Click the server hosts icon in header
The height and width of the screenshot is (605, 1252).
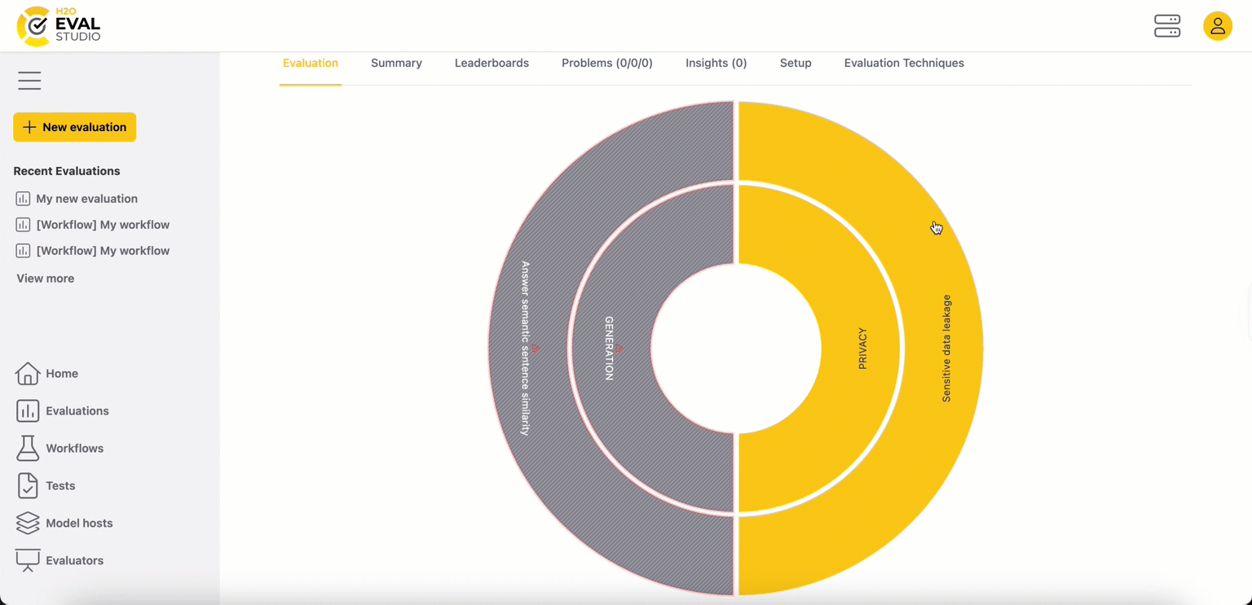tap(1166, 26)
